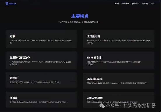Click the description text under 无预挖
Viewport: 161px width, 112px height.
tap(35, 82)
